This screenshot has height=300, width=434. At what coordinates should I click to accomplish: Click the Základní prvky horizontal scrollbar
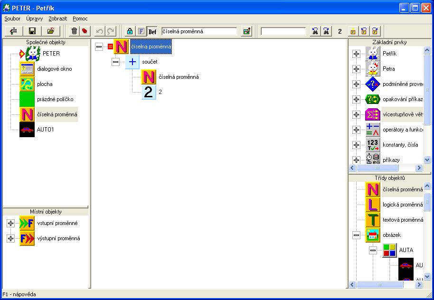coord(385,168)
